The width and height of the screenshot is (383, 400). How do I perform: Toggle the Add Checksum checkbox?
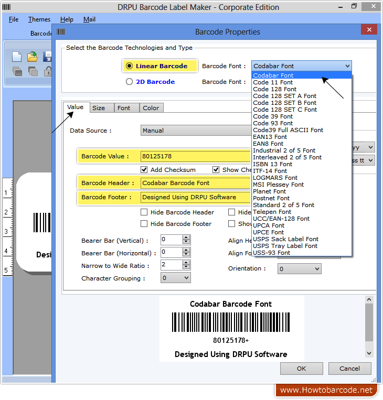coord(144,170)
